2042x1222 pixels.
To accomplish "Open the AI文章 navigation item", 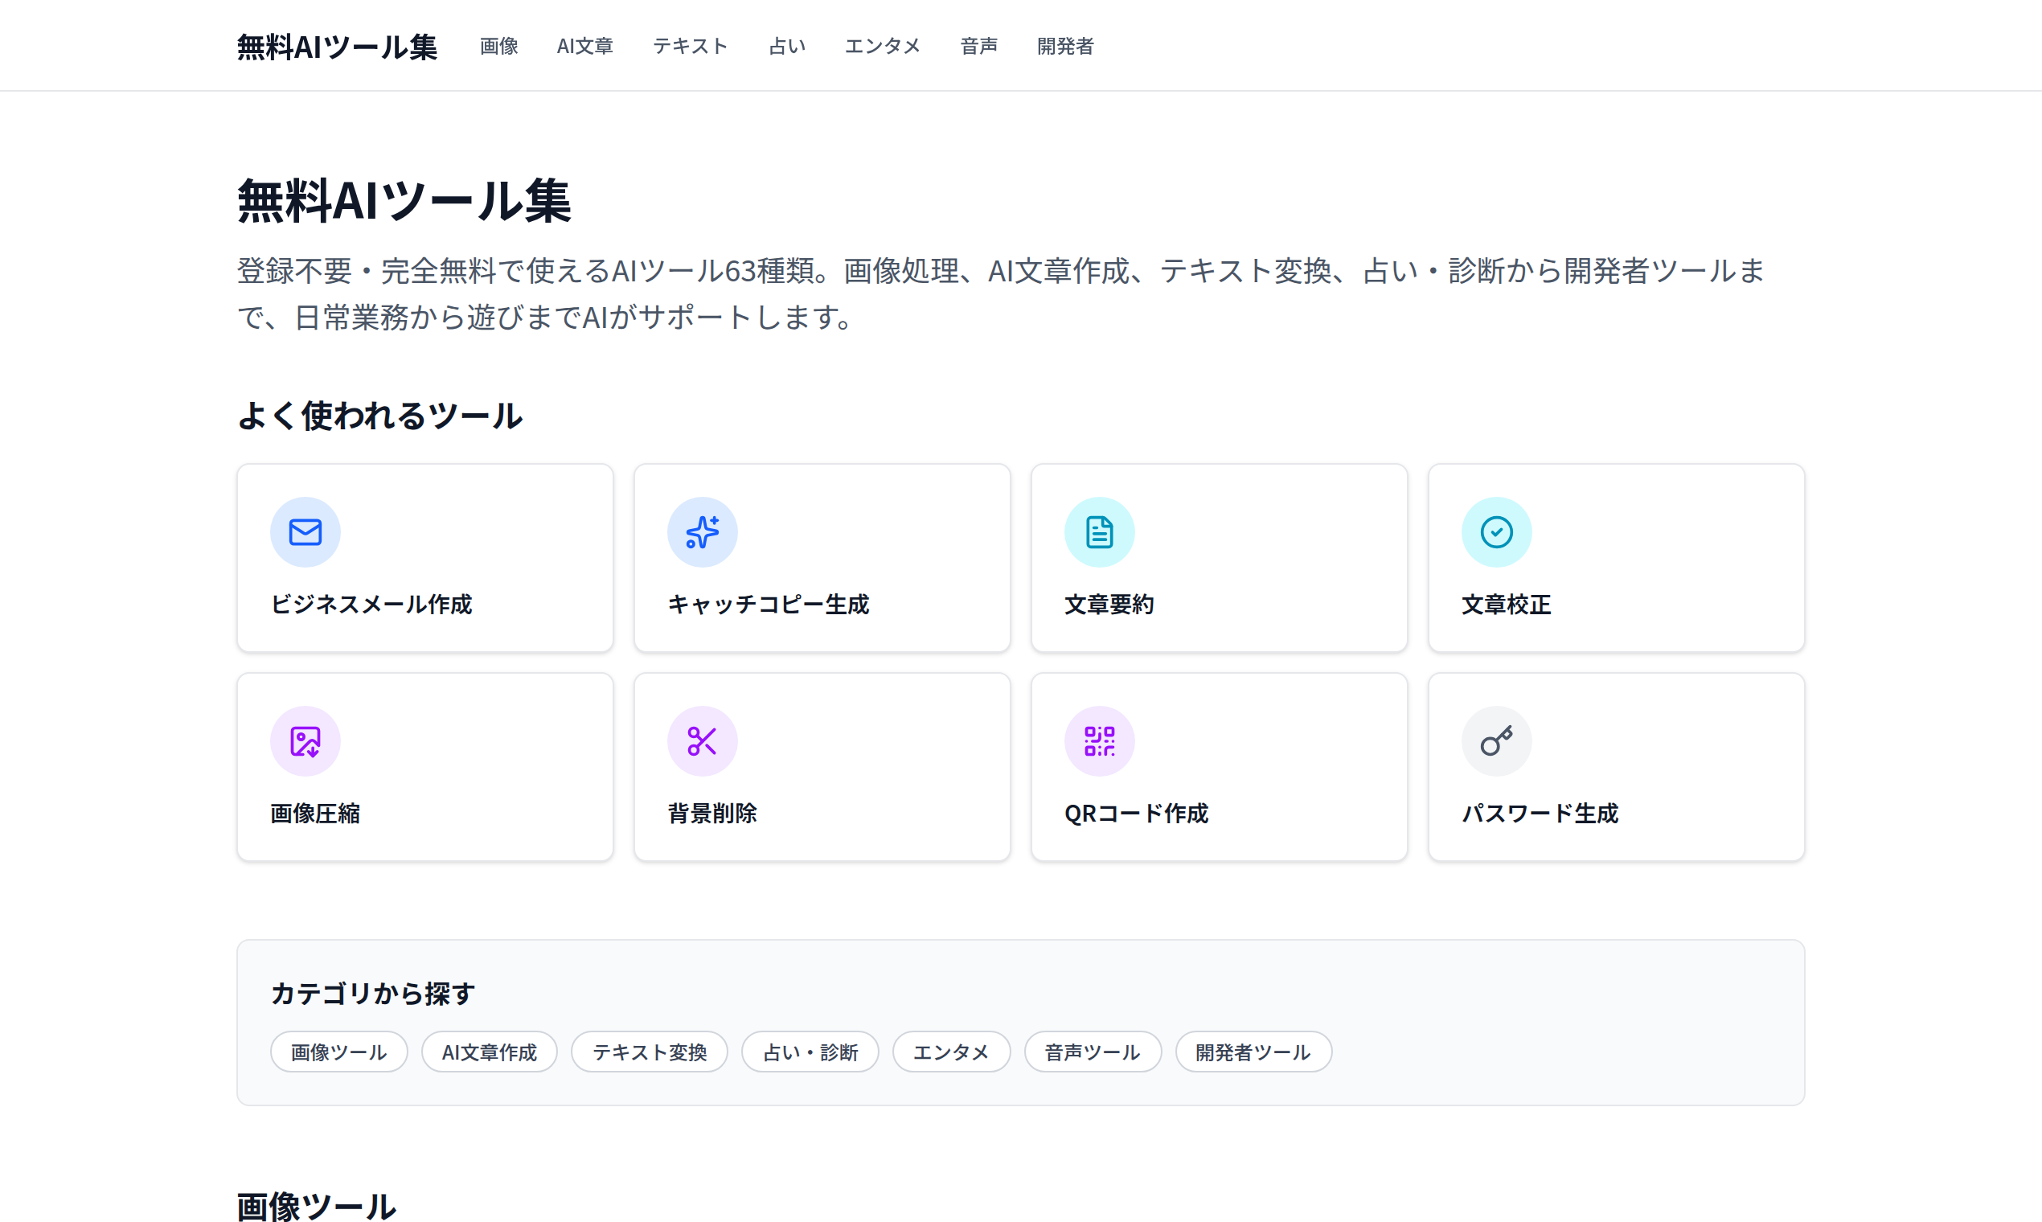I will click(584, 46).
